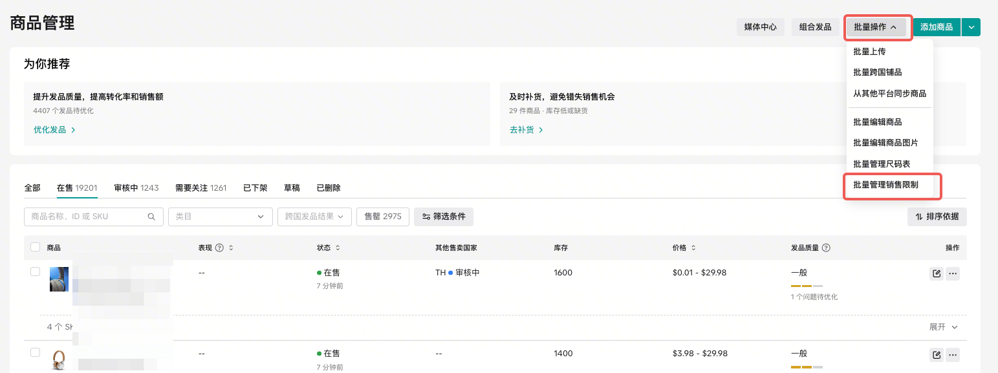Click edit icon for first product row

tap(936, 273)
